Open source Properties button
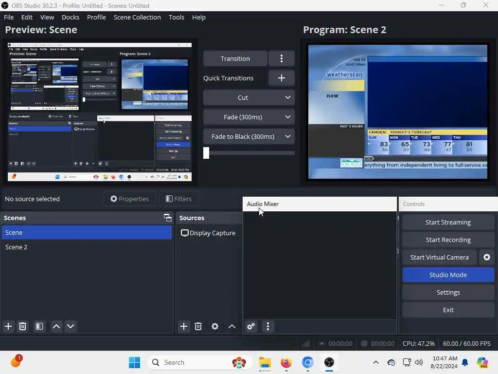 click(x=129, y=199)
